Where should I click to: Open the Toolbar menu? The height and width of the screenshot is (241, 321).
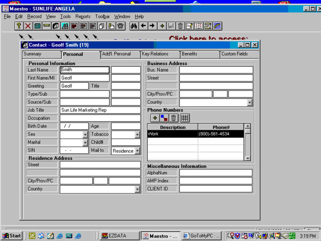click(x=103, y=16)
